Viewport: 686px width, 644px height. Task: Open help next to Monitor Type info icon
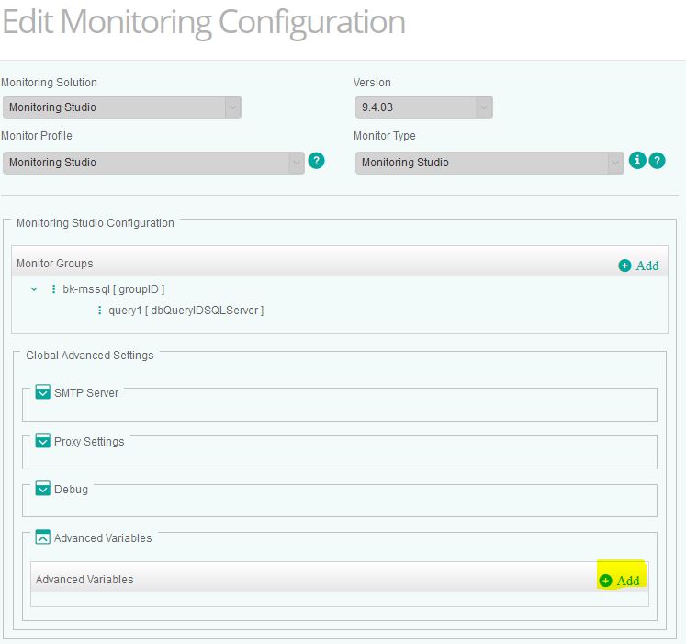pyautogui.click(x=658, y=161)
